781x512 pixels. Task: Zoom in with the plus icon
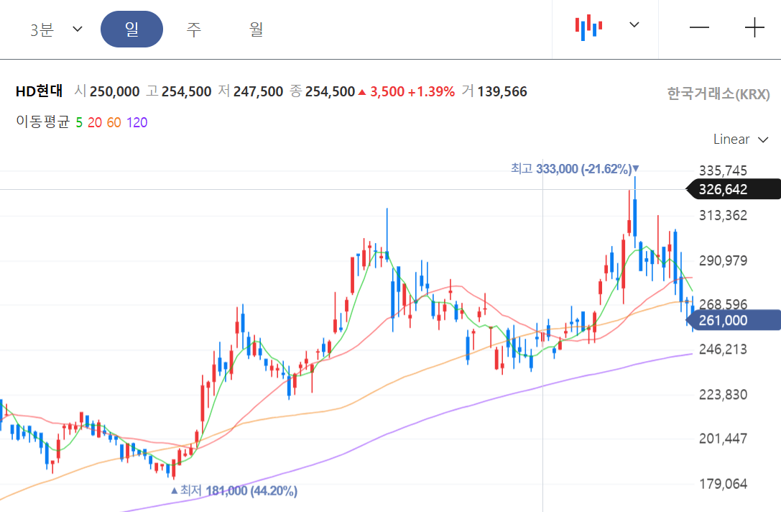[754, 27]
